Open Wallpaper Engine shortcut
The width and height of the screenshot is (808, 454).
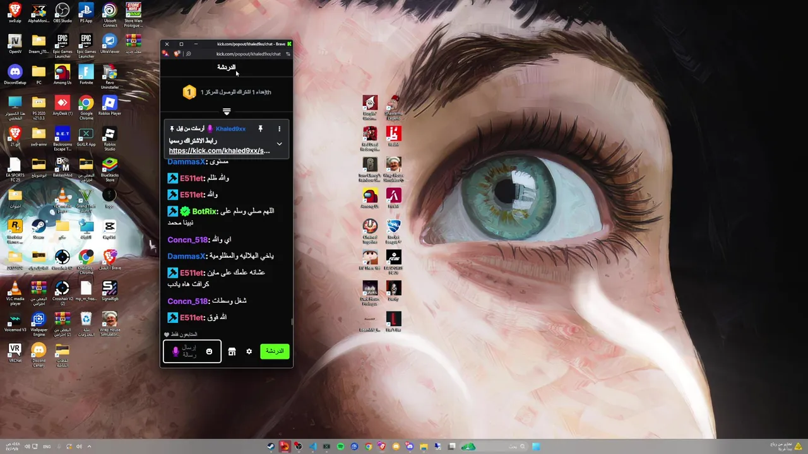click(39, 324)
